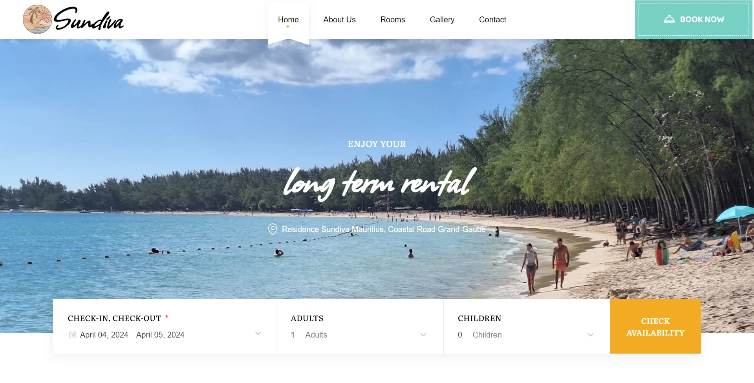Click the bell icon in Book Now

point(669,19)
